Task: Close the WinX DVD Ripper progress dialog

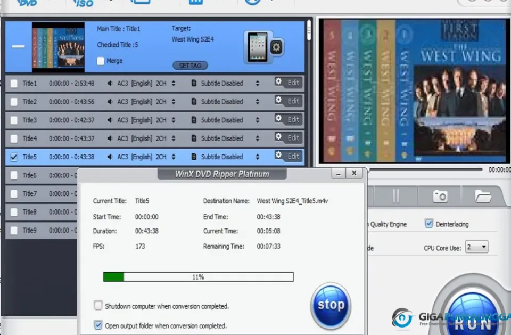Action: (x=355, y=173)
